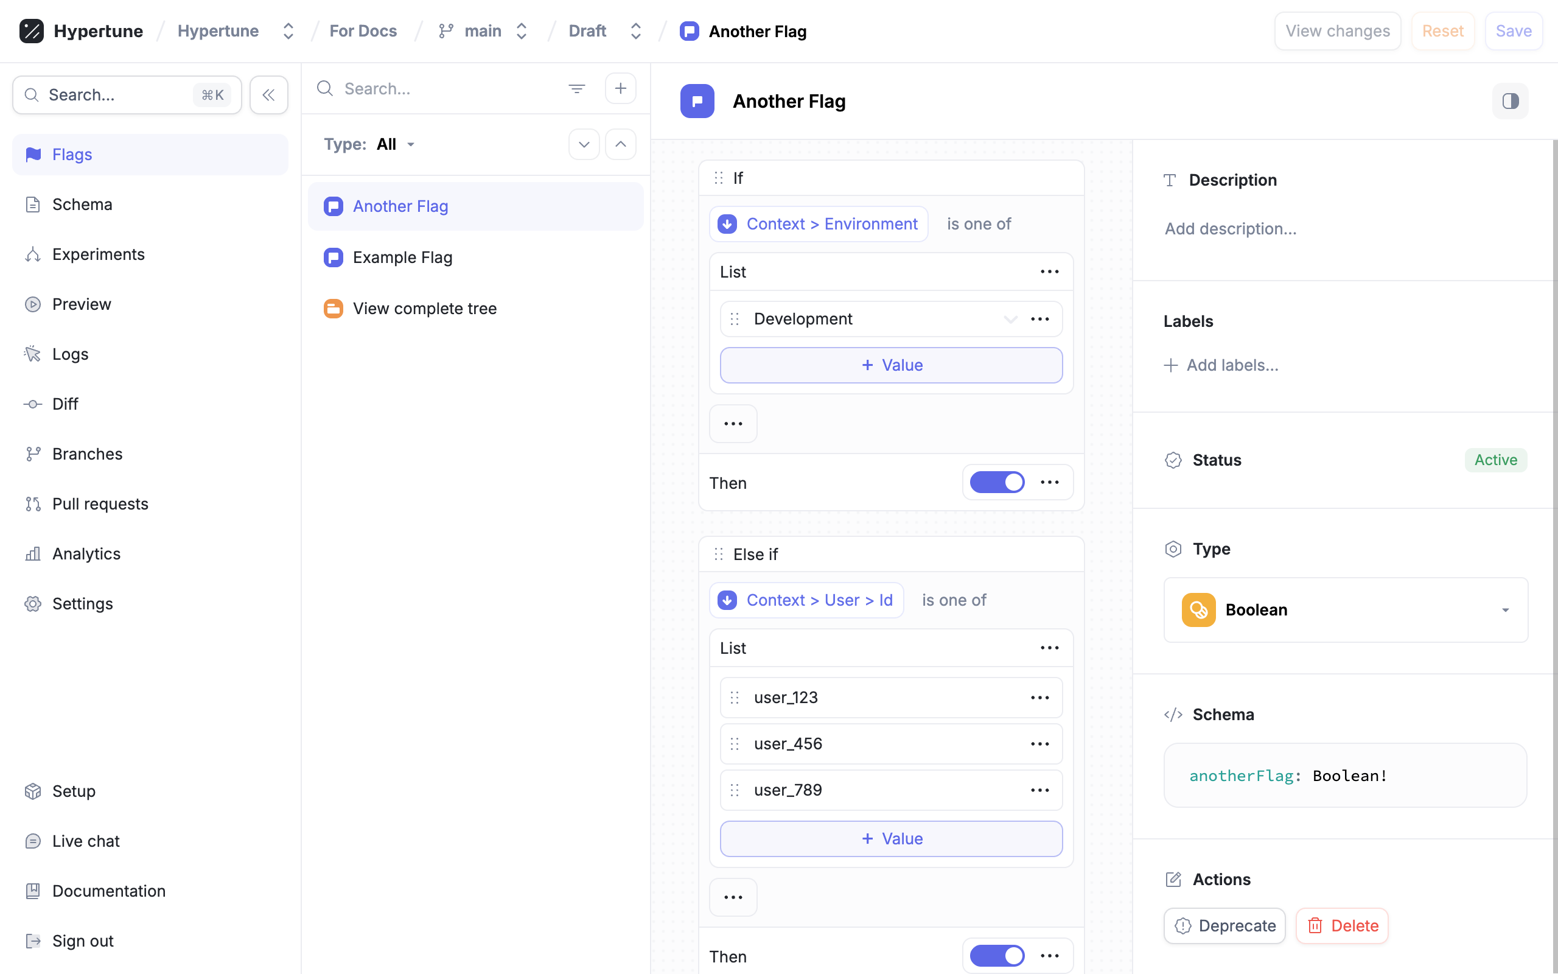
Task: Select Example Flag in flag list
Action: coord(402,258)
